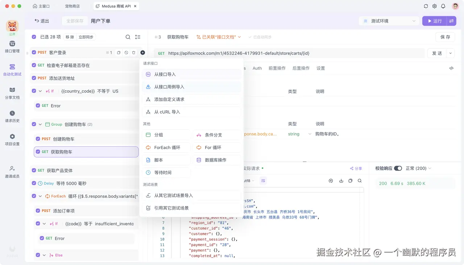This screenshot has height=265, width=464.
Task: Open the 测试环境 environment dropdown
Action: click(389, 21)
